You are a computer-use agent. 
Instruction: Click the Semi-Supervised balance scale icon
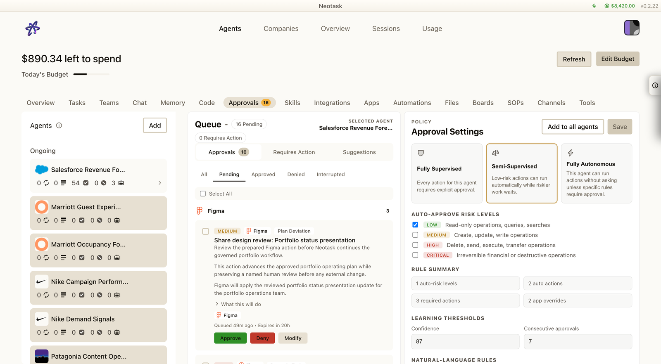point(495,153)
